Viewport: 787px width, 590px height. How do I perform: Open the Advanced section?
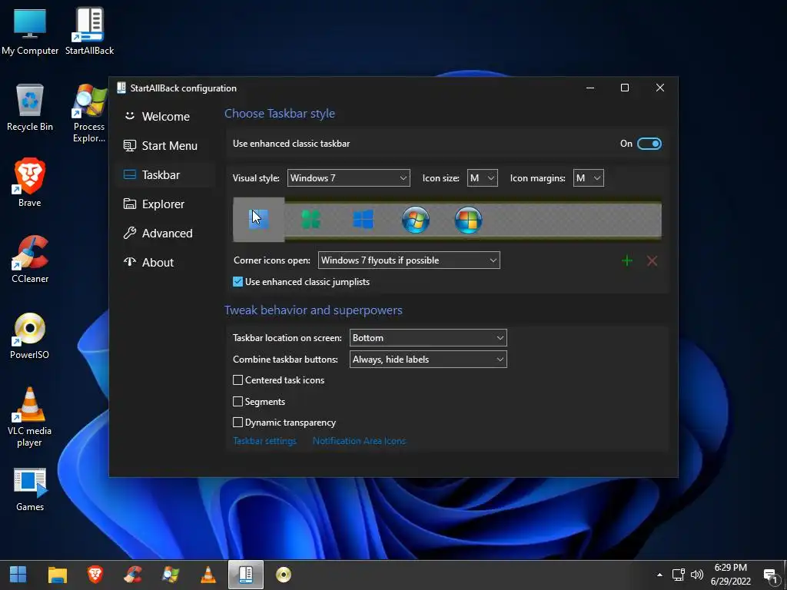coord(165,234)
